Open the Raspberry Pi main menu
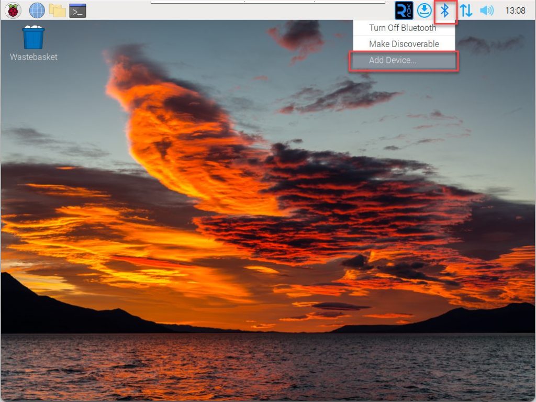This screenshot has width=536, height=402. tap(13, 10)
